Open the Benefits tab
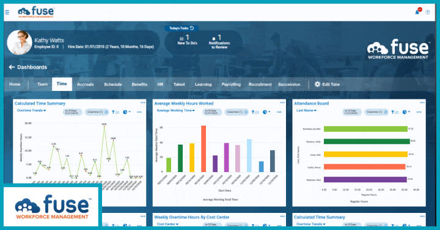This screenshot has width=440, height=230. coord(139,84)
